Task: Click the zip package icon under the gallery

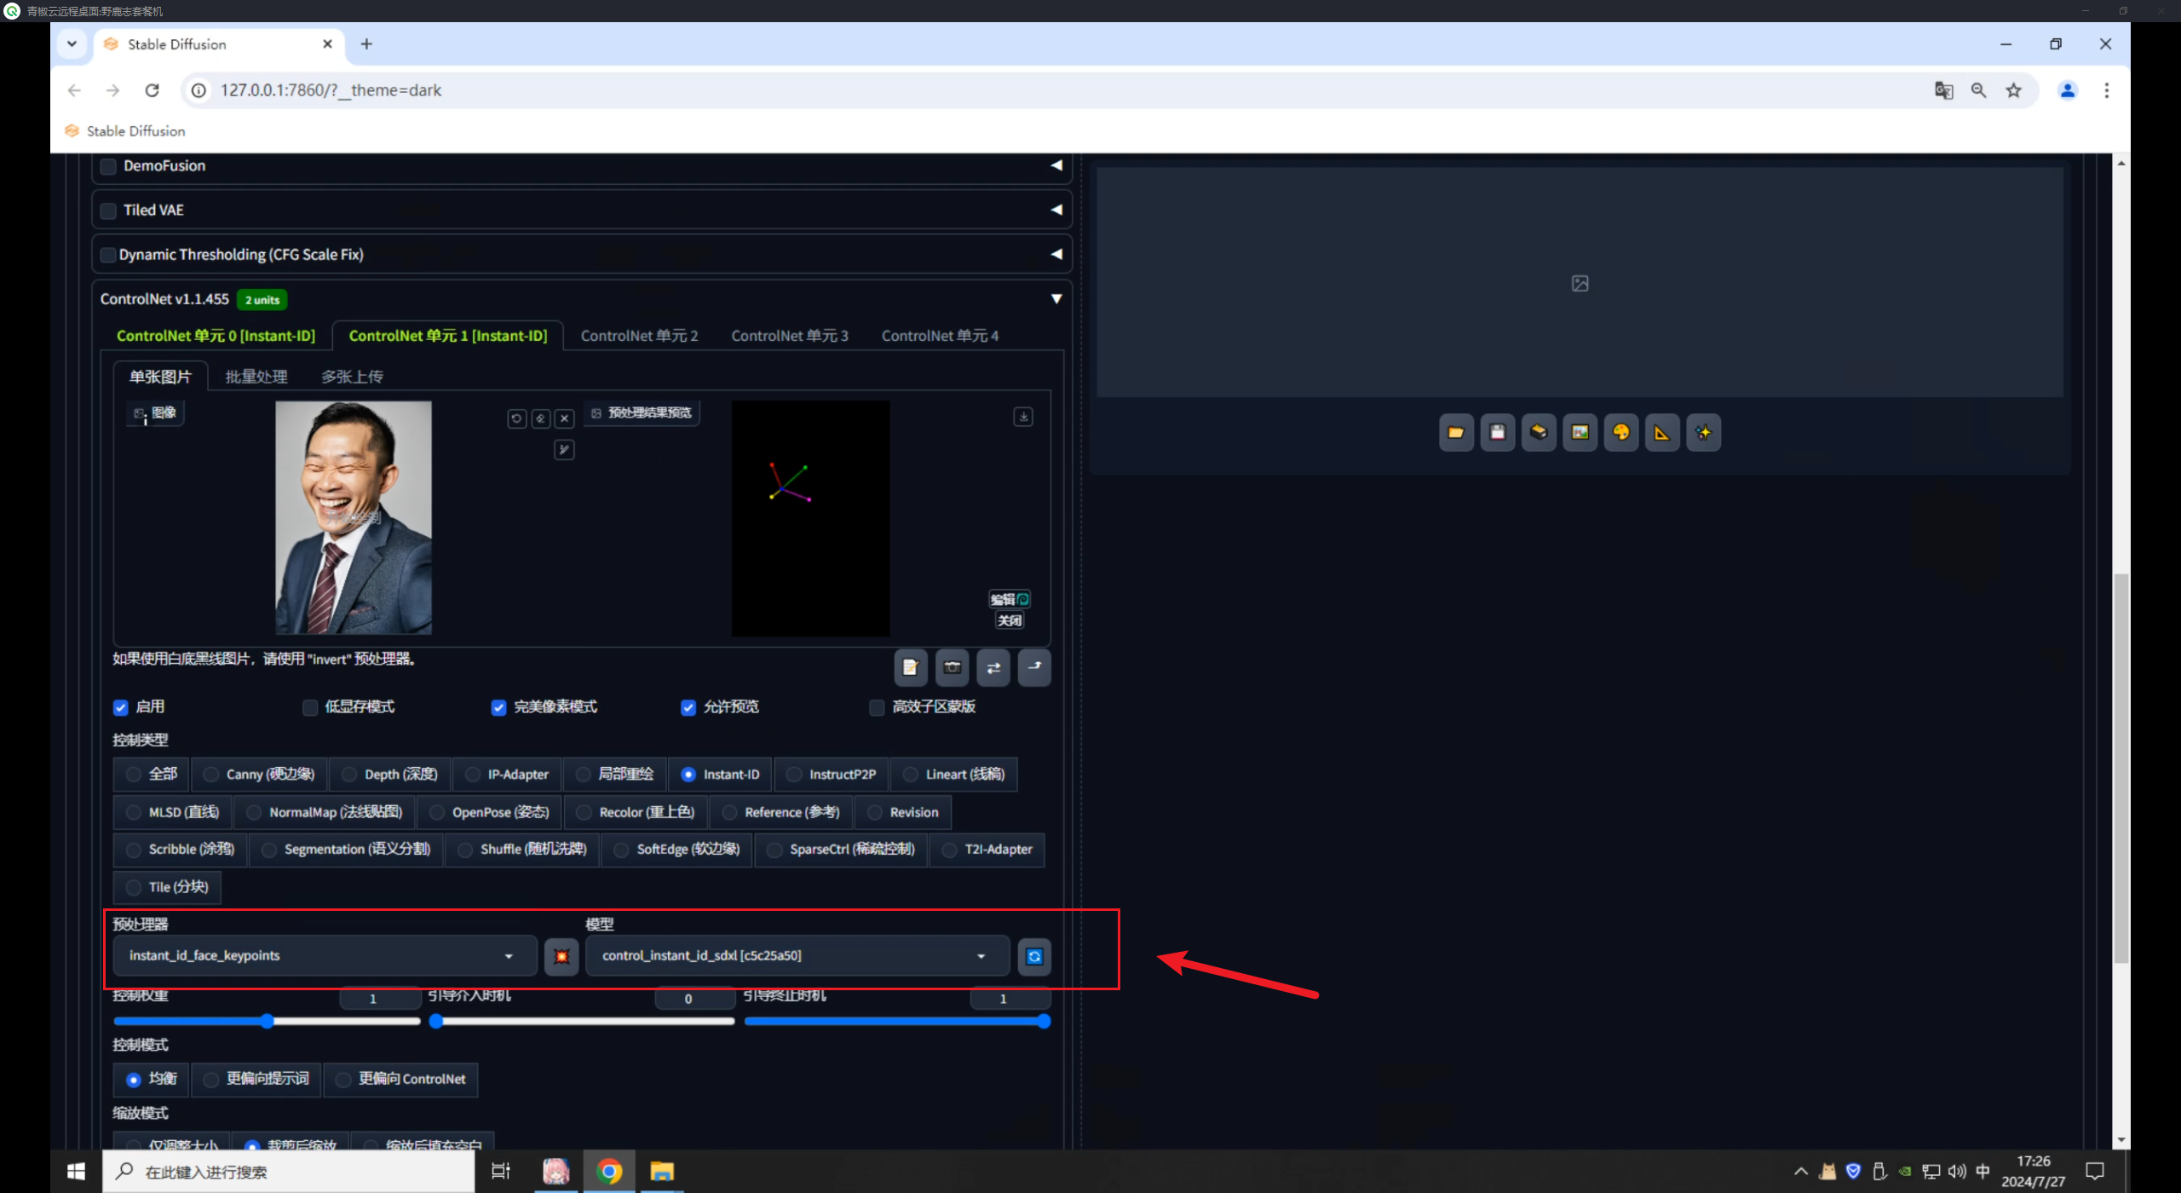Action: pos(1539,433)
